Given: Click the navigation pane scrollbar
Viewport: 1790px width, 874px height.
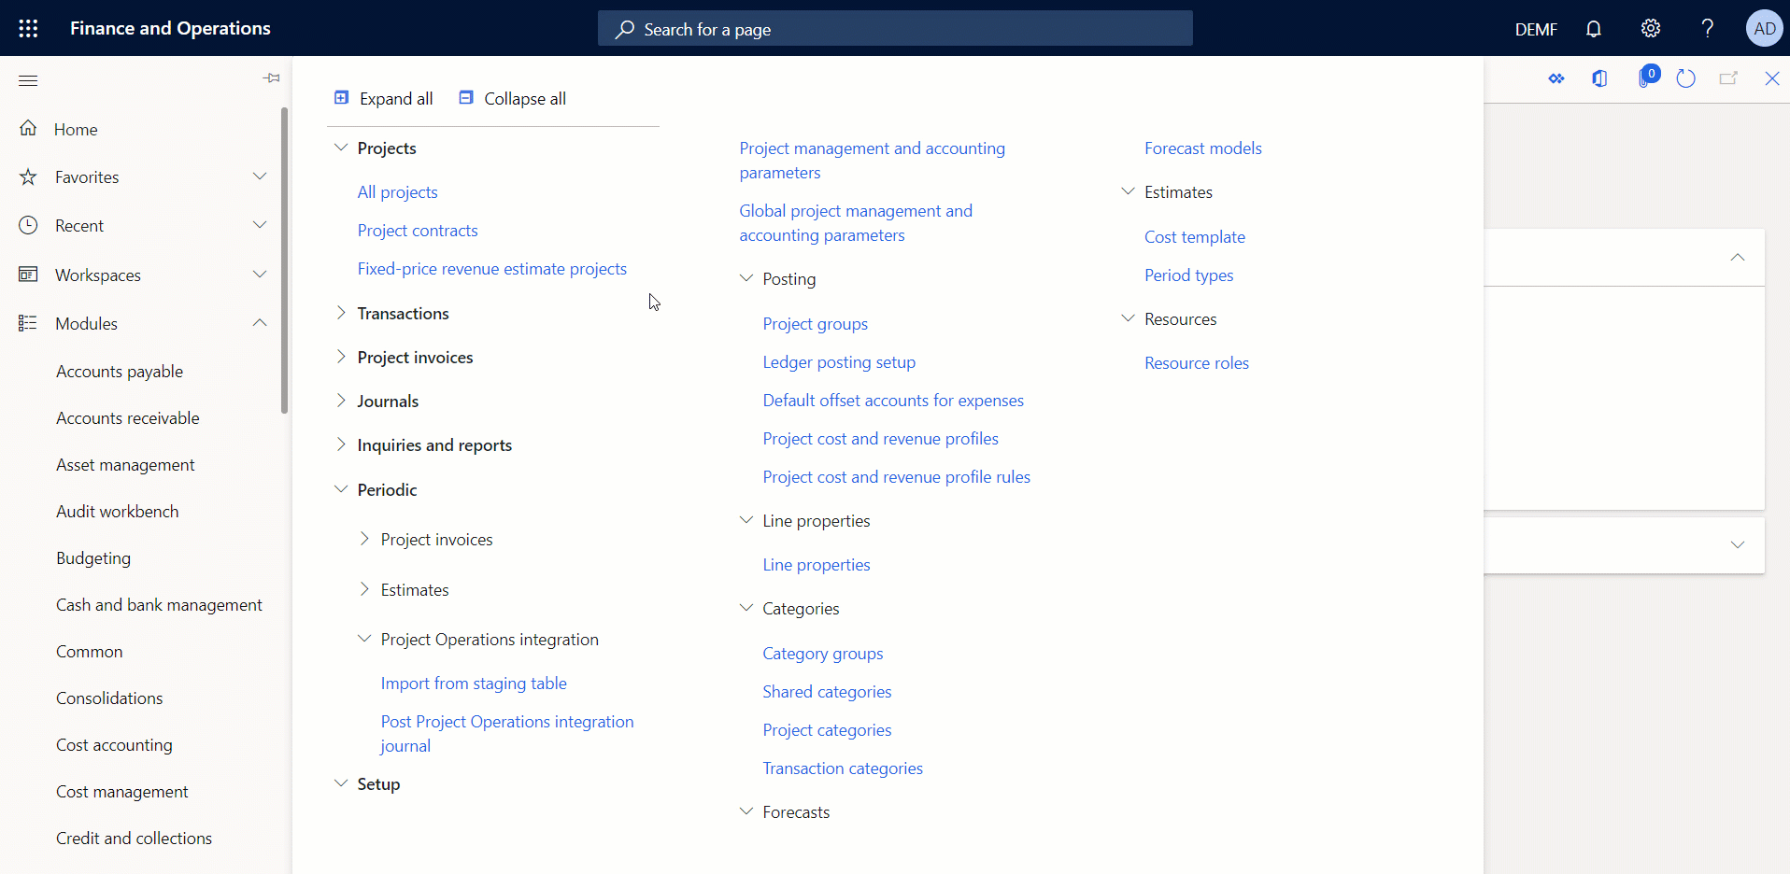Looking at the screenshot, I should [x=284, y=261].
